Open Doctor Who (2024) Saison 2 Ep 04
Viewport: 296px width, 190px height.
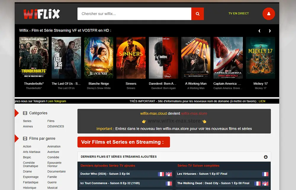click(105, 174)
